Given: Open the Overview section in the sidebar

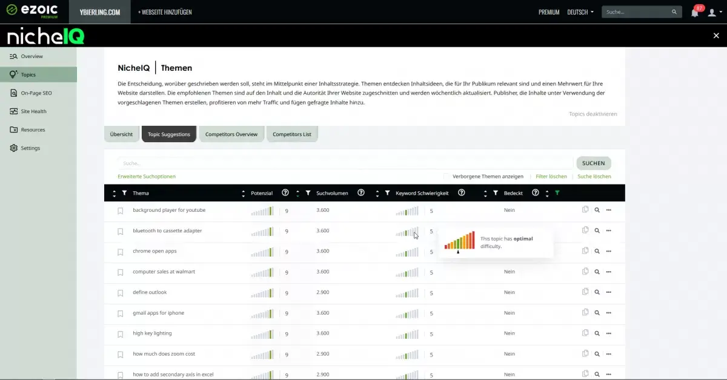Looking at the screenshot, I should [x=32, y=56].
